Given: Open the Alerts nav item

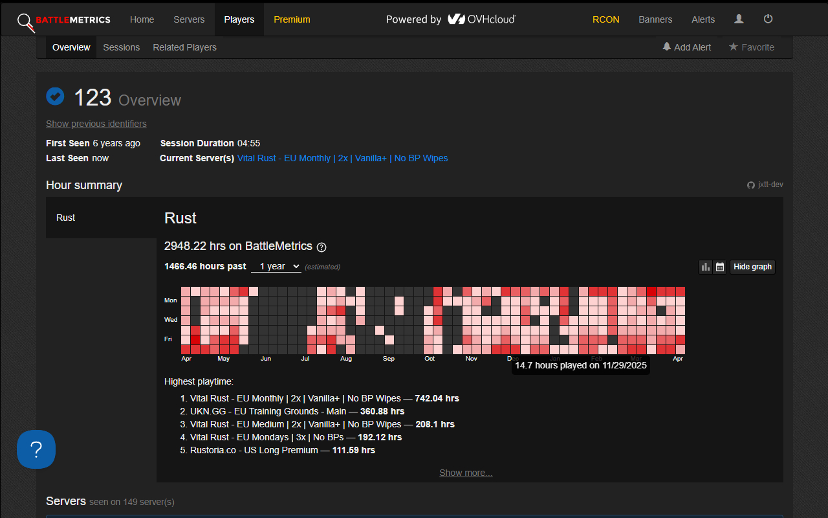Looking at the screenshot, I should click(703, 19).
